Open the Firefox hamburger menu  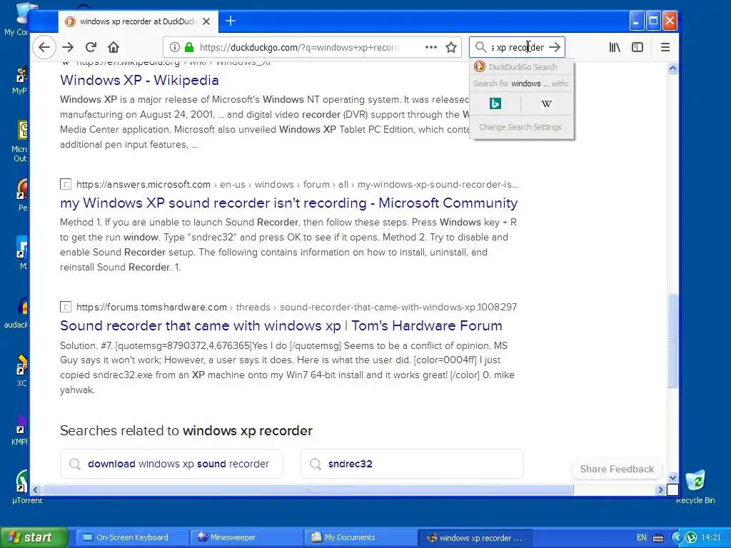coord(665,47)
